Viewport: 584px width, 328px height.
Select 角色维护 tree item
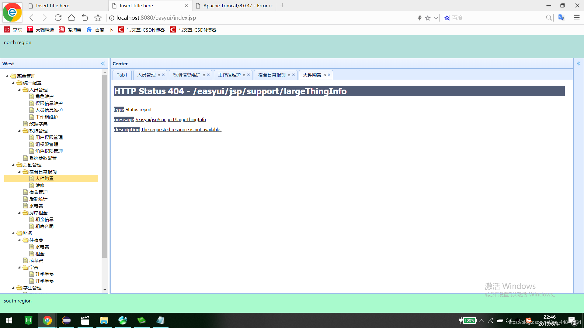point(44,96)
